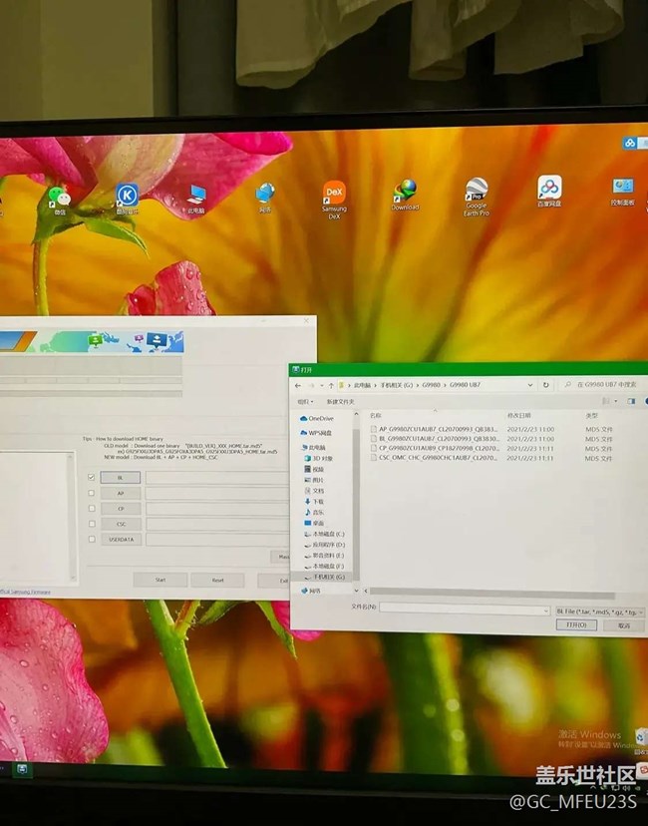Click the Reset button in Odin
648x826 pixels.
click(x=216, y=580)
